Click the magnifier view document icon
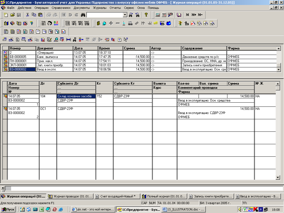Image resolution: width=284 pixels, height=213 pixels. [56, 39]
